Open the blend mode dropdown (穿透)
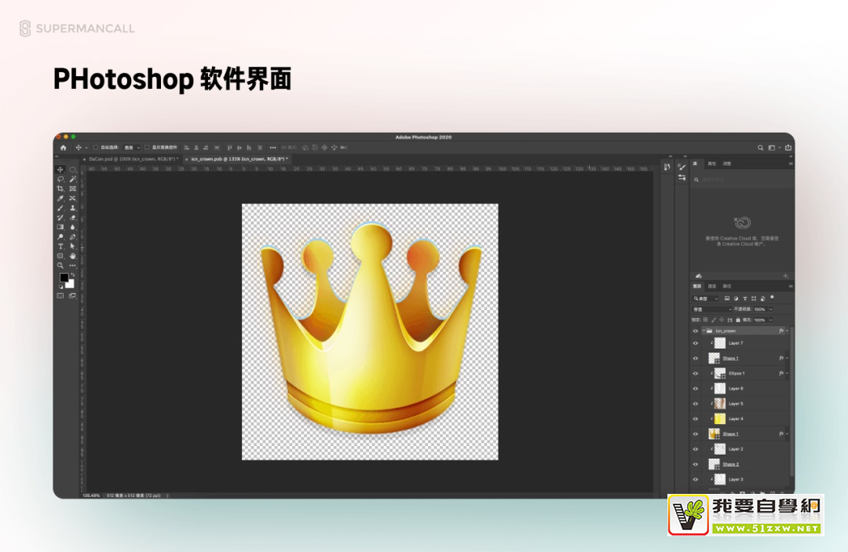 (711, 309)
